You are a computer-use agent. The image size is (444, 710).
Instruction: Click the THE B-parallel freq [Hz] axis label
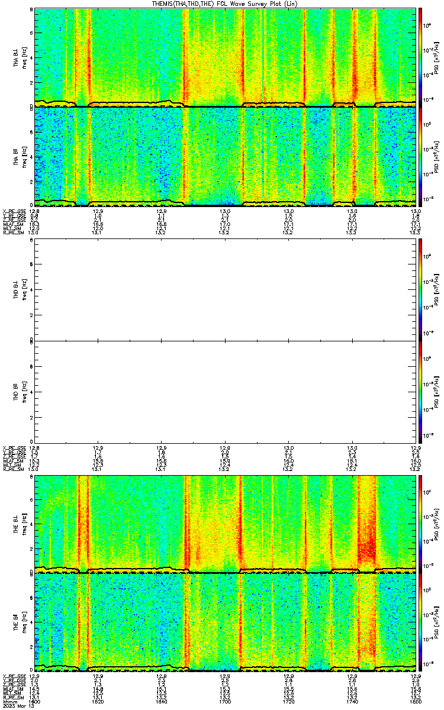24,623
